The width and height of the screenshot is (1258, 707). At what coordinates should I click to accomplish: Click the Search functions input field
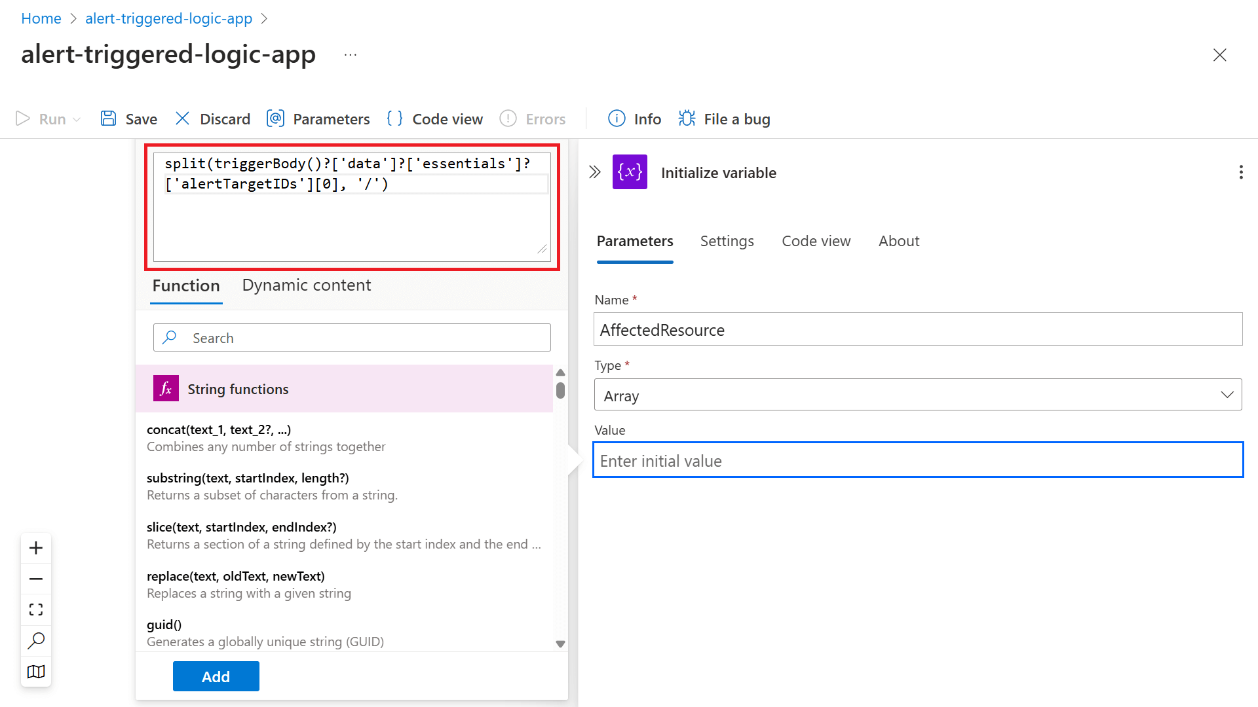pyautogui.click(x=352, y=338)
